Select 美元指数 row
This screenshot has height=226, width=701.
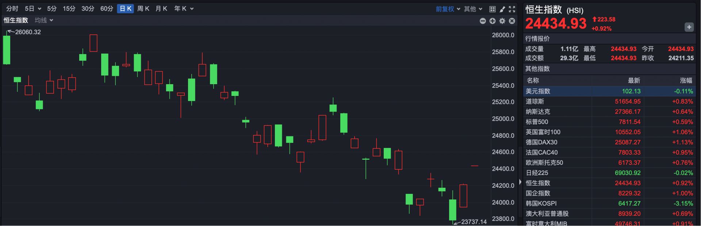[x=609, y=91]
